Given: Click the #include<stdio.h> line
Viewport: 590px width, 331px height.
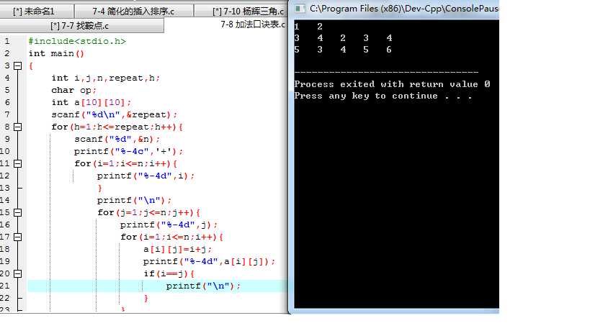Looking at the screenshot, I should pyautogui.click(x=77, y=41).
